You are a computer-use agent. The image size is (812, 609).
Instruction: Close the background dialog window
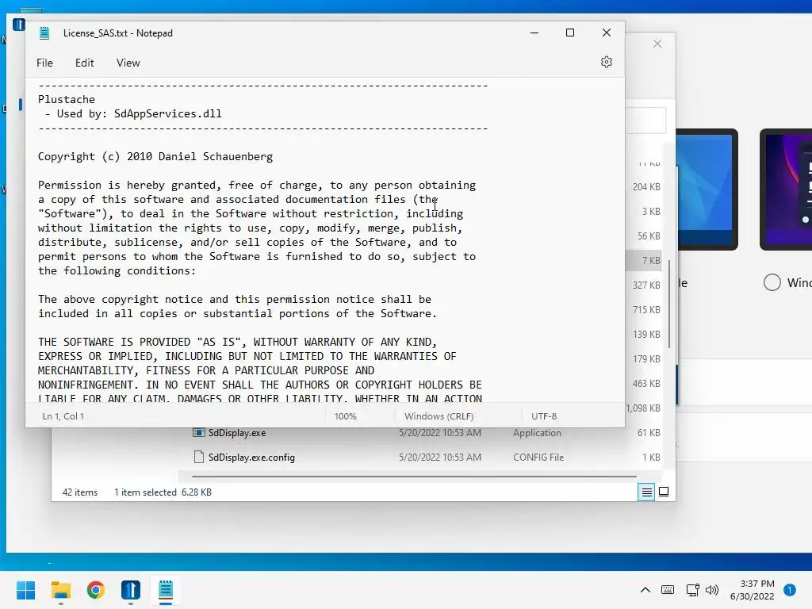point(657,44)
